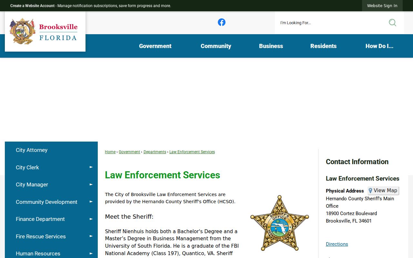Open the How Do I... menu
The width and height of the screenshot is (413, 258).
click(379, 46)
